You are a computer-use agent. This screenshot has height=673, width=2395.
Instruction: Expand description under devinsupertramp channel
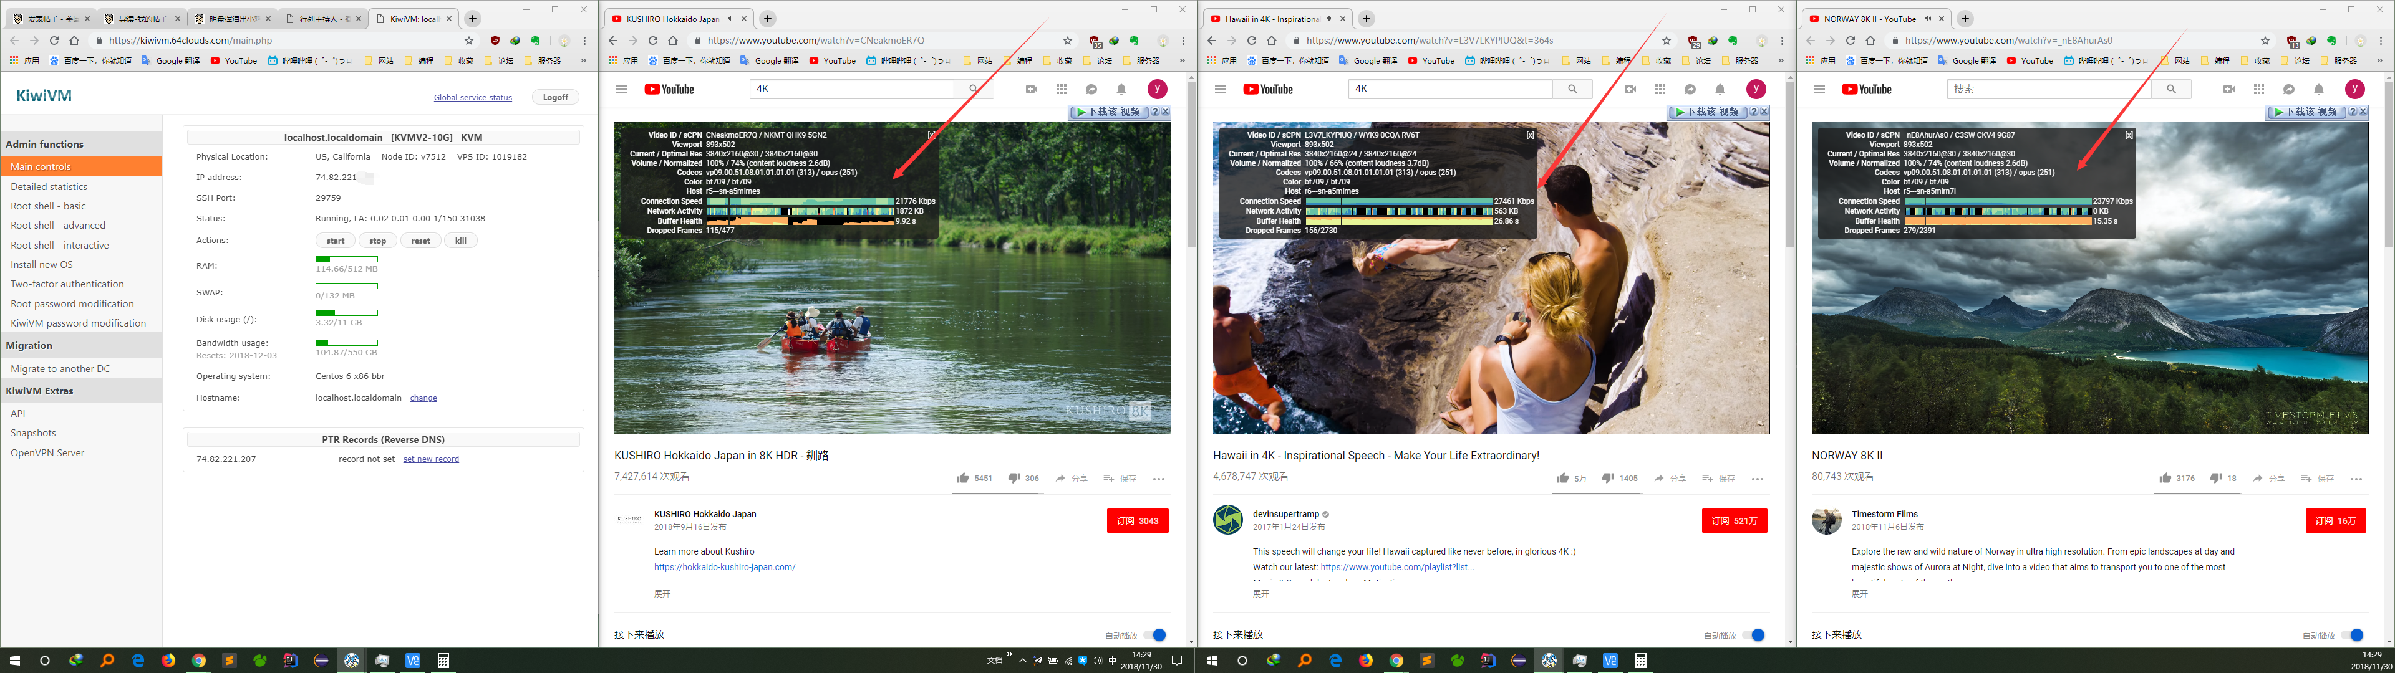pyautogui.click(x=1260, y=593)
